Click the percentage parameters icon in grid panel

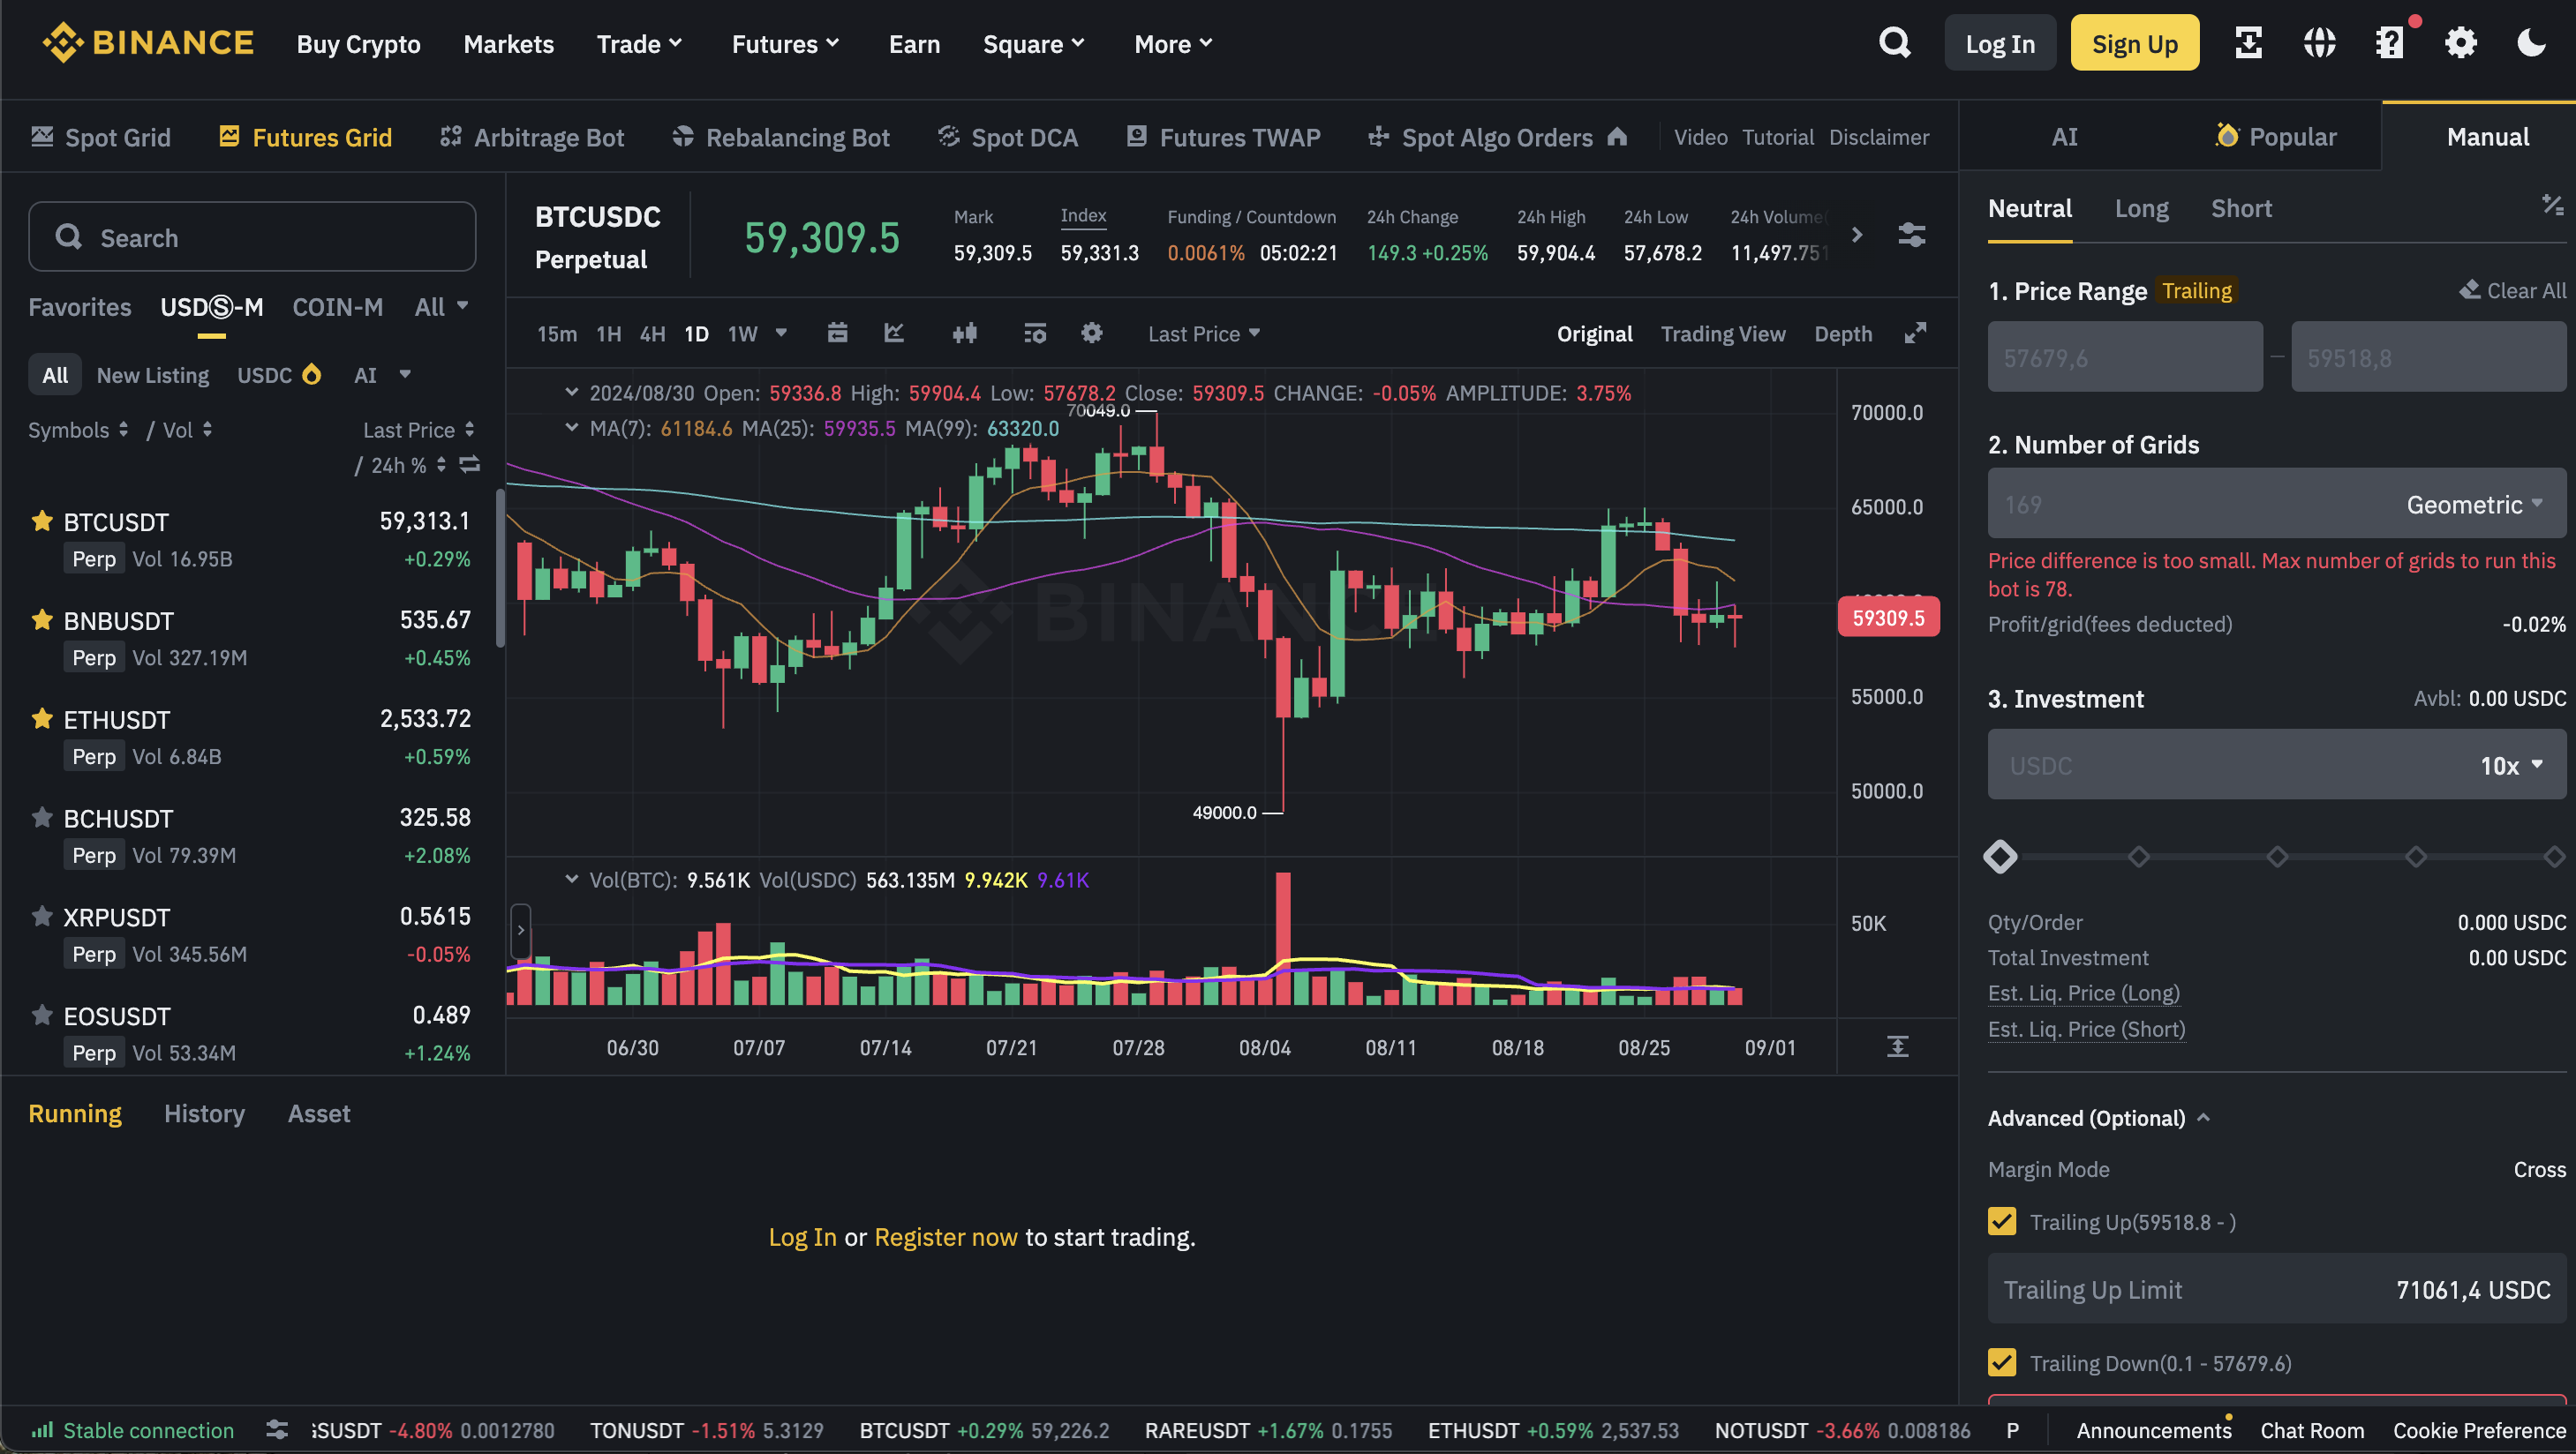(x=2552, y=205)
